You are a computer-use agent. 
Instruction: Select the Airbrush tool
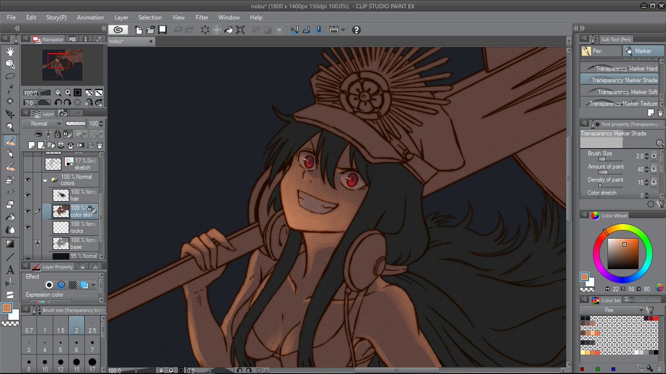pos(10,179)
